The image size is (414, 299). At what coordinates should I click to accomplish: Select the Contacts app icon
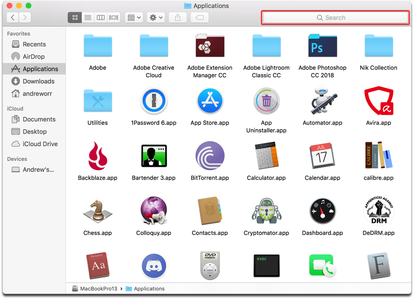[x=210, y=211]
